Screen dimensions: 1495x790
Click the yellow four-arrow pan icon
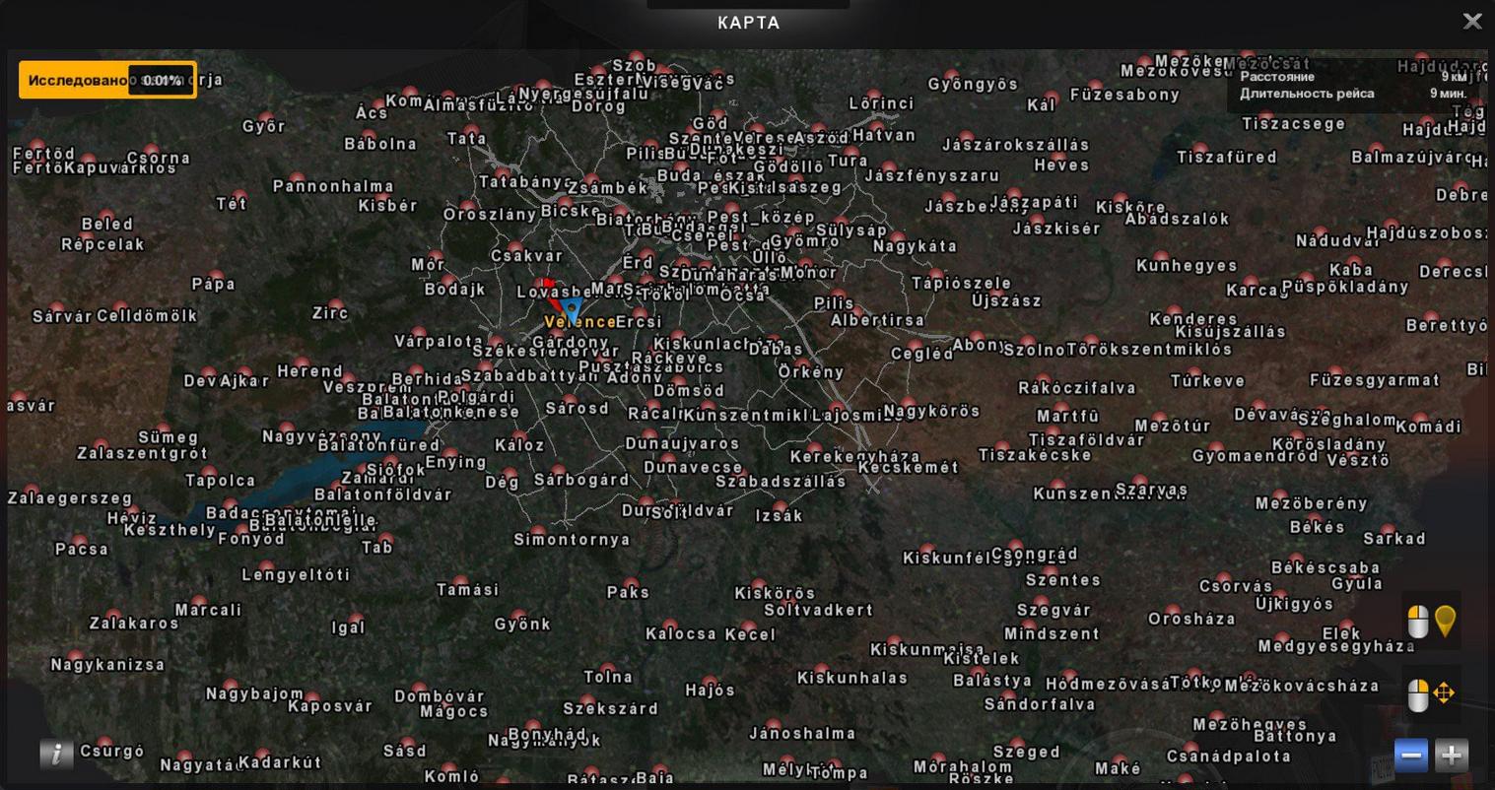point(1444,693)
